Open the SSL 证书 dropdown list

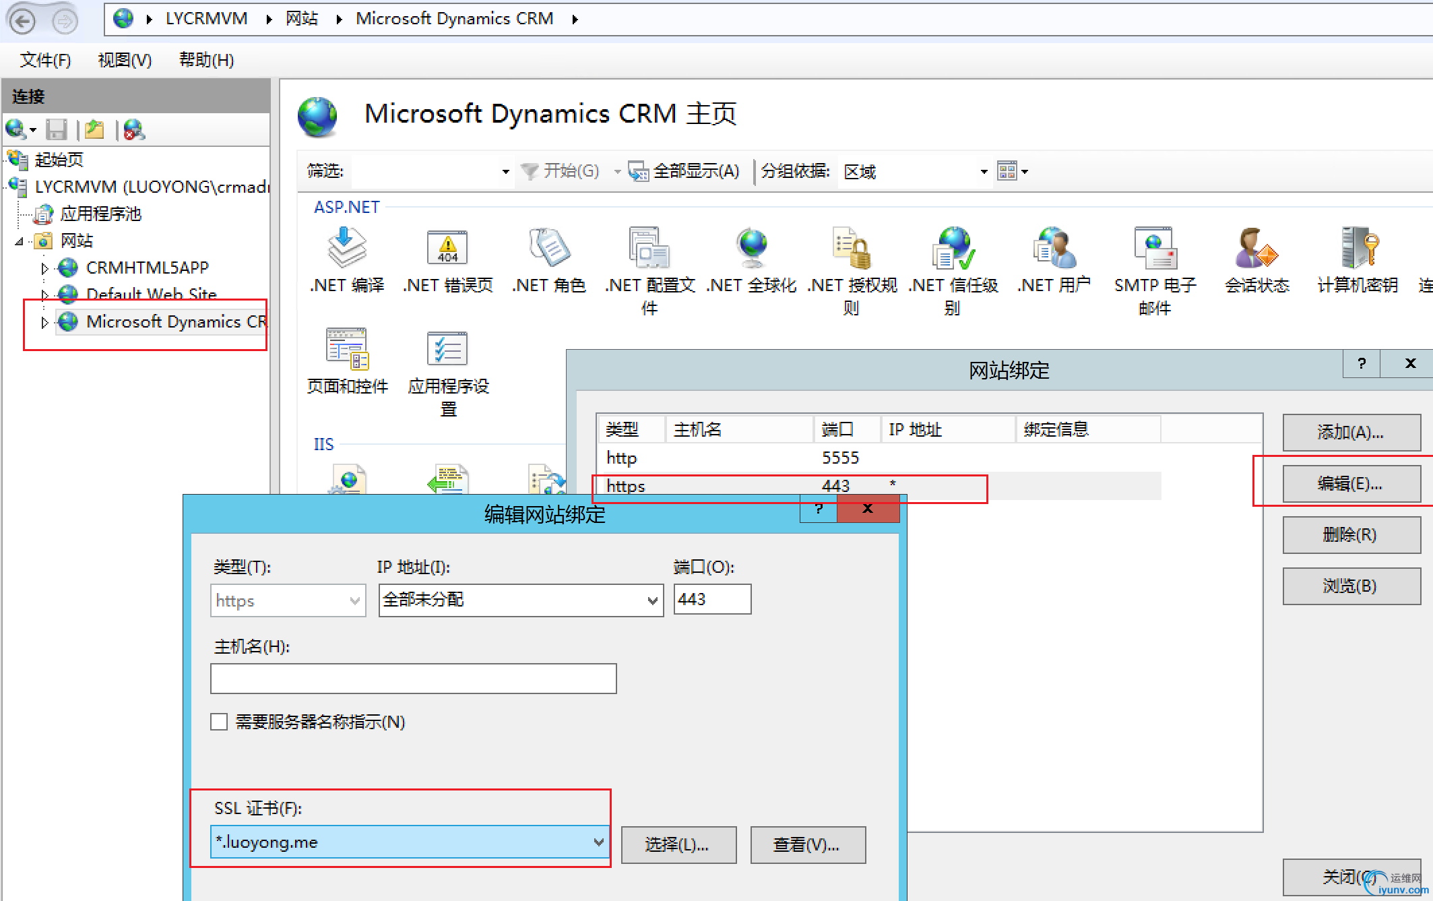(598, 842)
